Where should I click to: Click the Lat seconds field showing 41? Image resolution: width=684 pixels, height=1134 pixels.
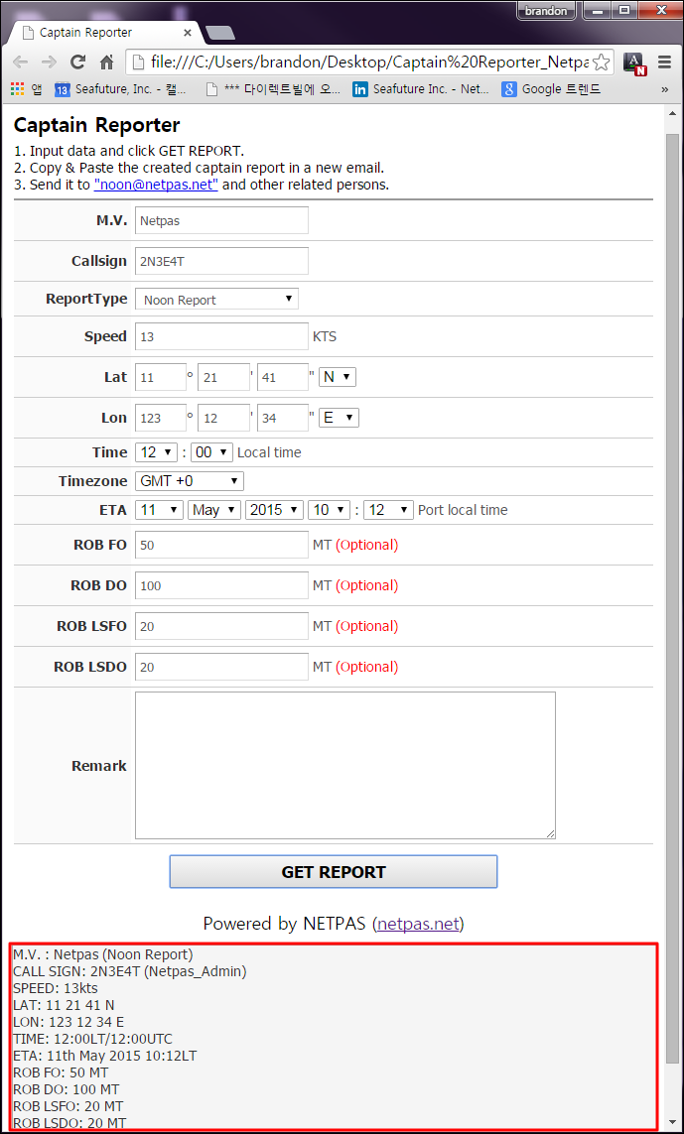(283, 377)
